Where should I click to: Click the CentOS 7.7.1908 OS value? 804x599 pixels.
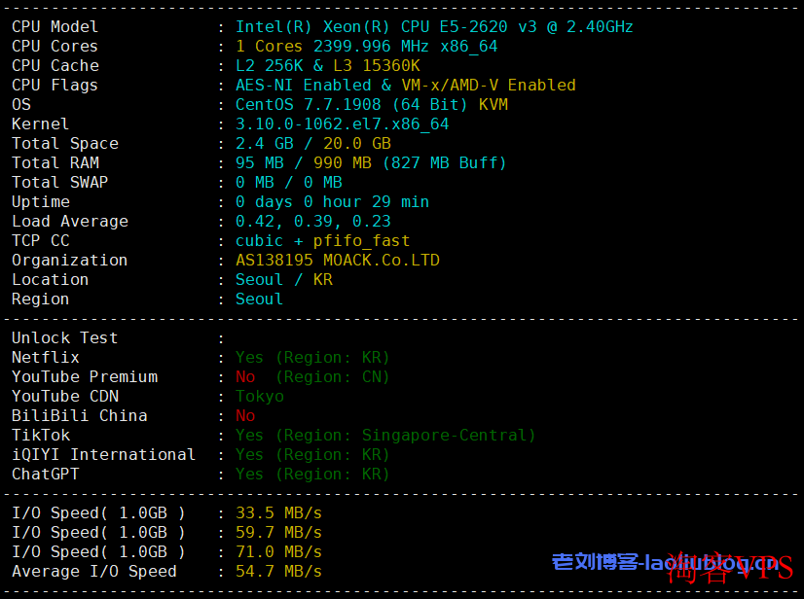(x=309, y=104)
